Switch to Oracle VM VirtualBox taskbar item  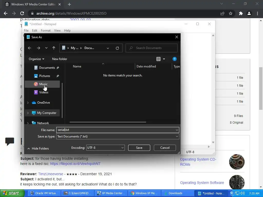[x=44, y=193]
